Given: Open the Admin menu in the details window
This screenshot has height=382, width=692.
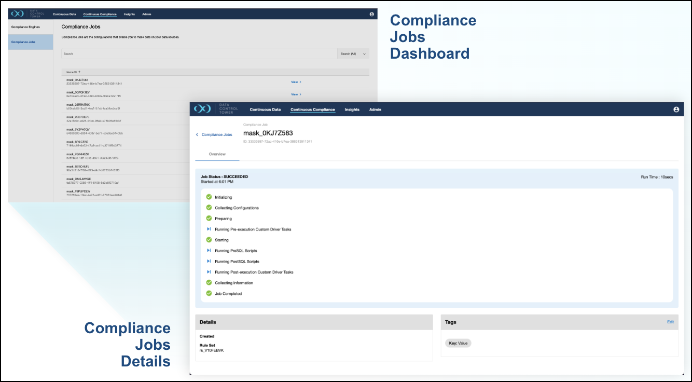Looking at the screenshot, I should click(375, 110).
